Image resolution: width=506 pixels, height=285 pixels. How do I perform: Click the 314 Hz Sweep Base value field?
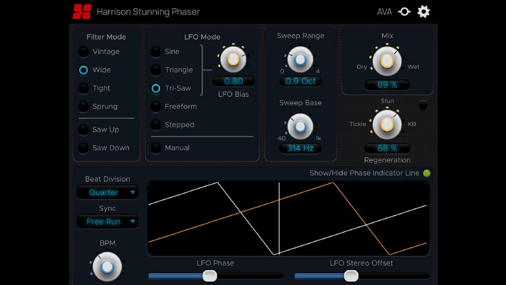(x=300, y=148)
